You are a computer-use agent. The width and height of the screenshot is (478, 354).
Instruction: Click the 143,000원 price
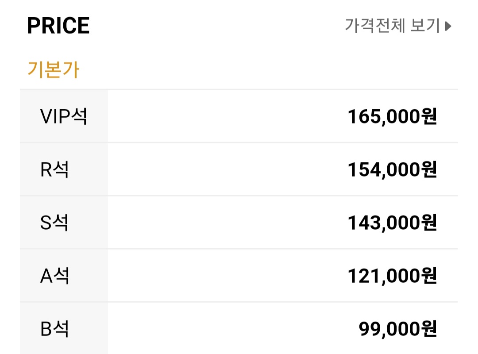392,223
